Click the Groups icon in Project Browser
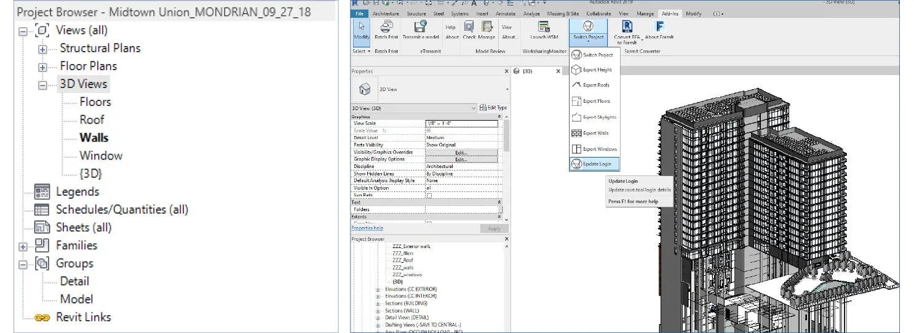914x333 pixels. (42, 263)
